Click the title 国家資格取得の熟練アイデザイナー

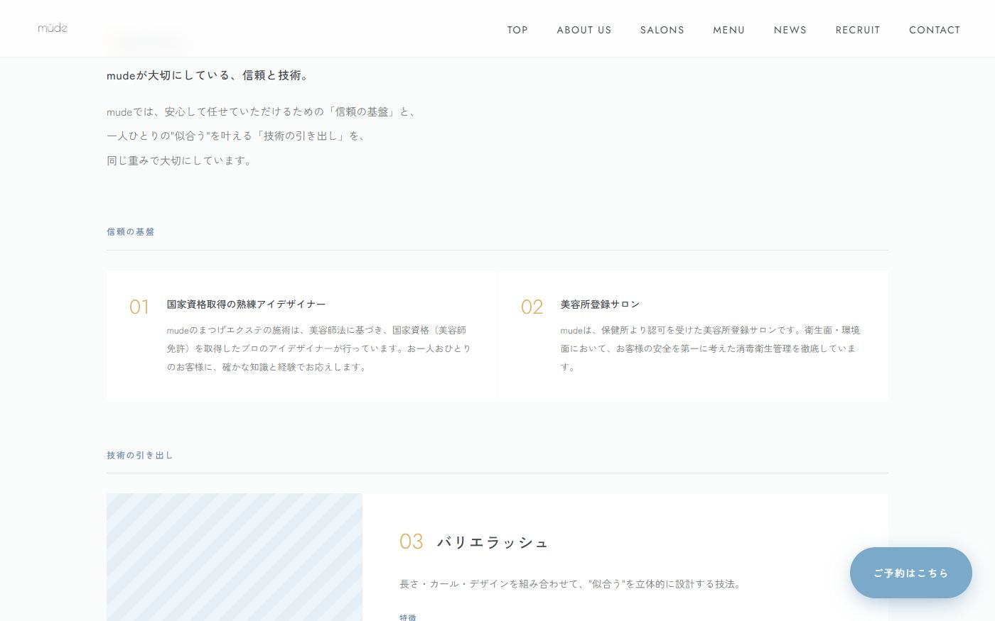tap(247, 304)
